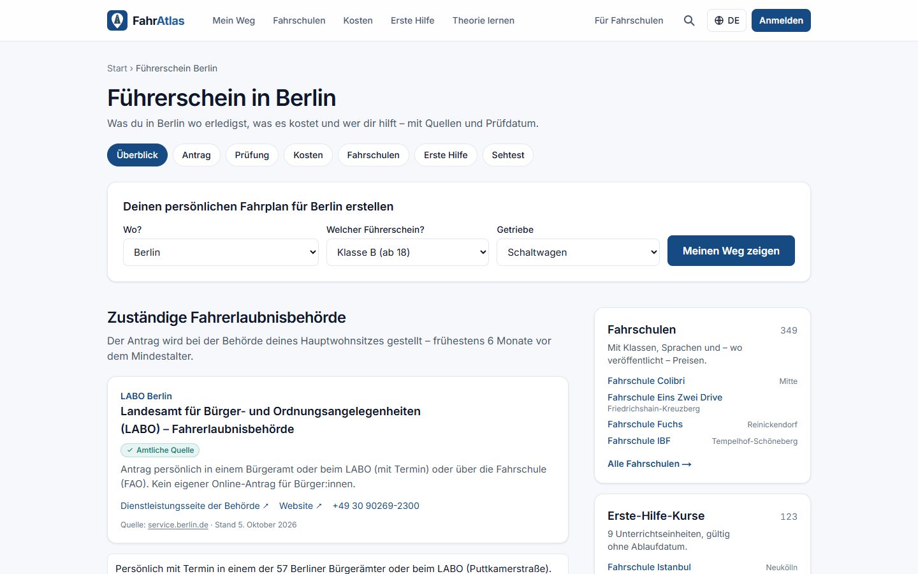The width and height of the screenshot is (918, 574).
Task: Click the Fahrschulen count 349
Action: [x=789, y=330]
